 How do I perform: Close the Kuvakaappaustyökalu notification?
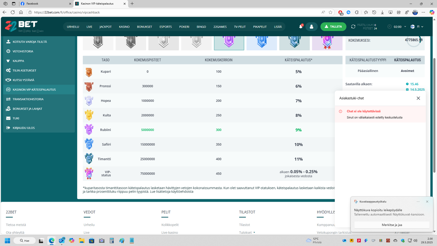tap(427, 201)
